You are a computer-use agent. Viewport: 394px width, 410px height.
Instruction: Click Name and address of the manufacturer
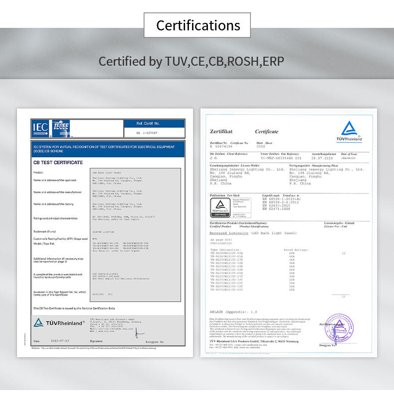[x=57, y=192]
